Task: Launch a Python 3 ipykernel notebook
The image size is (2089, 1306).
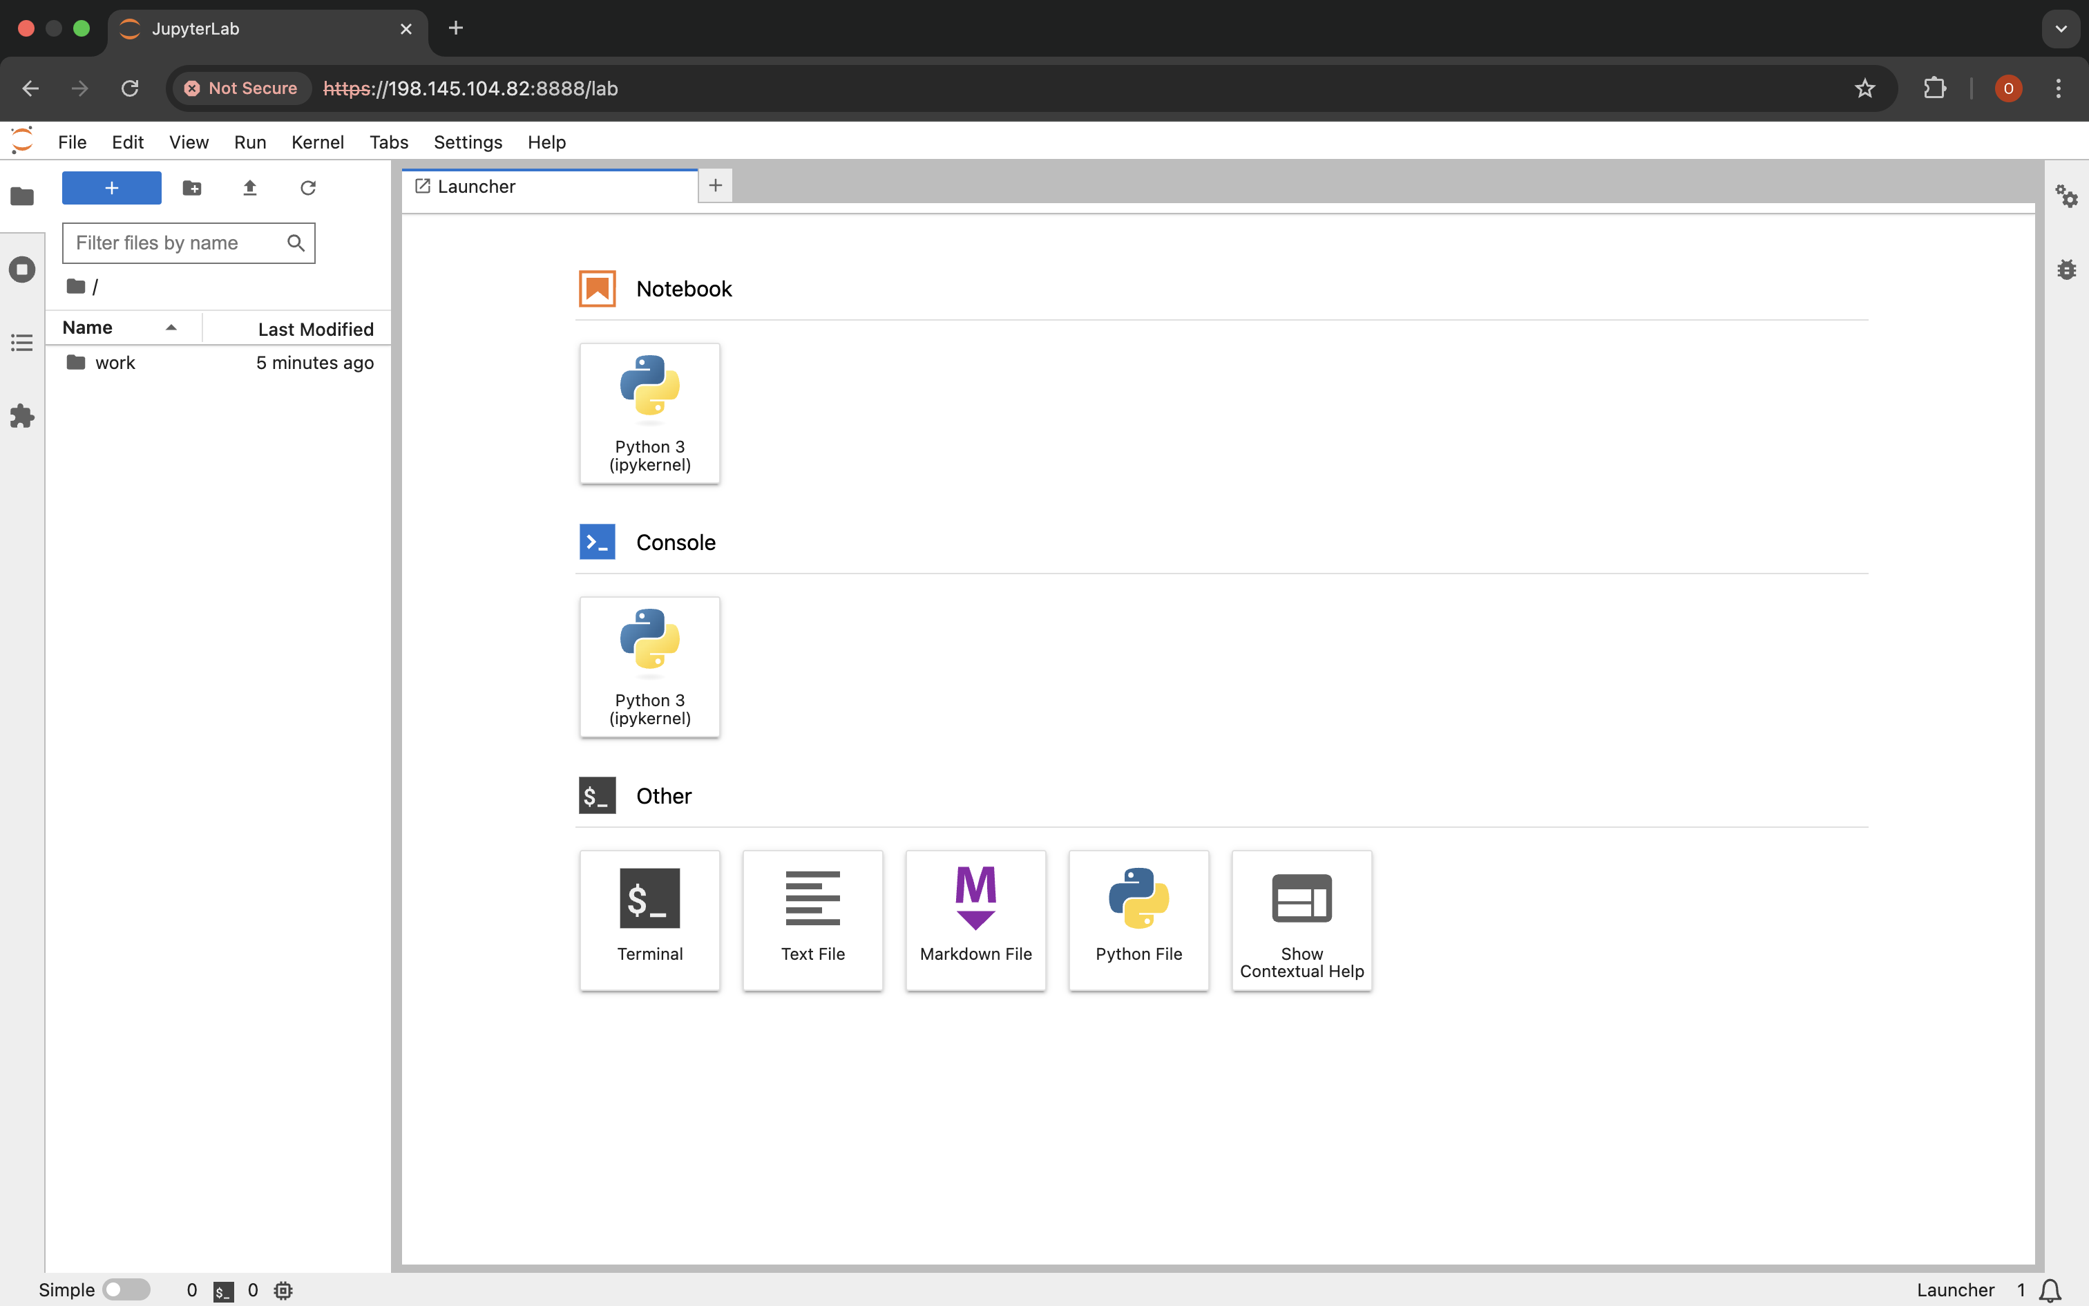Action: (x=649, y=413)
